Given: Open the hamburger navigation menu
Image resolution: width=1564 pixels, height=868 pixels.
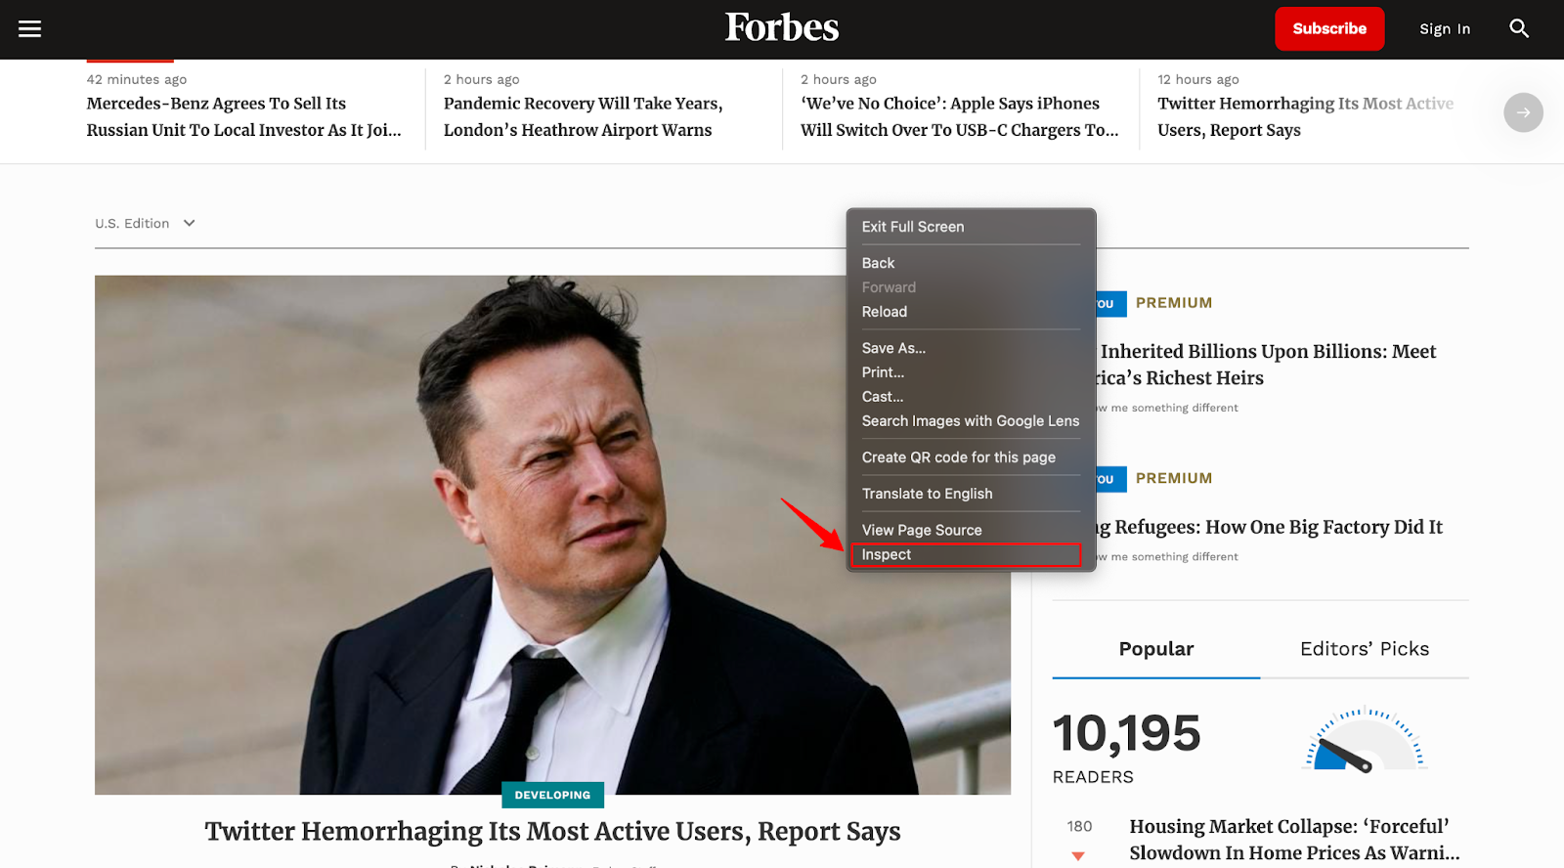Looking at the screenshot, I should 30,29.
